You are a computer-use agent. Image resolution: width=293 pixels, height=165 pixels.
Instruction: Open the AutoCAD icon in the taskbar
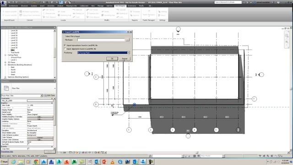[44, 162]
